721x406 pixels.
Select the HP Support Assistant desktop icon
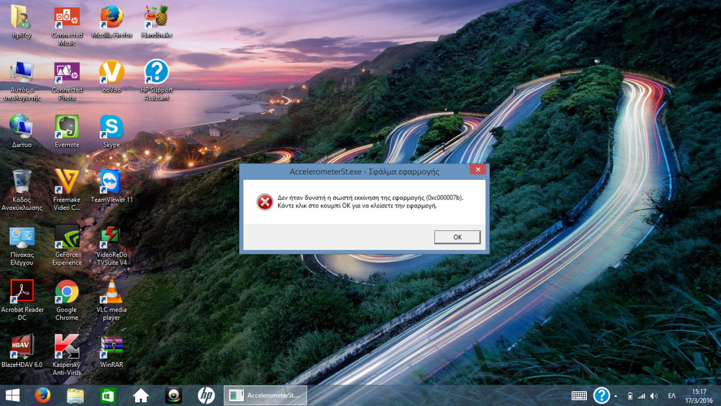click(156, 81)
